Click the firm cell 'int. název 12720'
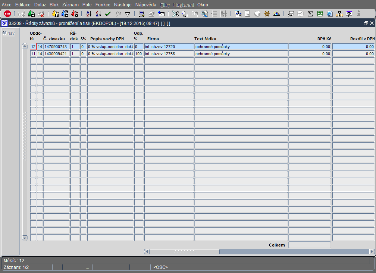The width and height of the screenshot is (376, 273). pyautogui.click(x=169, y=47)
